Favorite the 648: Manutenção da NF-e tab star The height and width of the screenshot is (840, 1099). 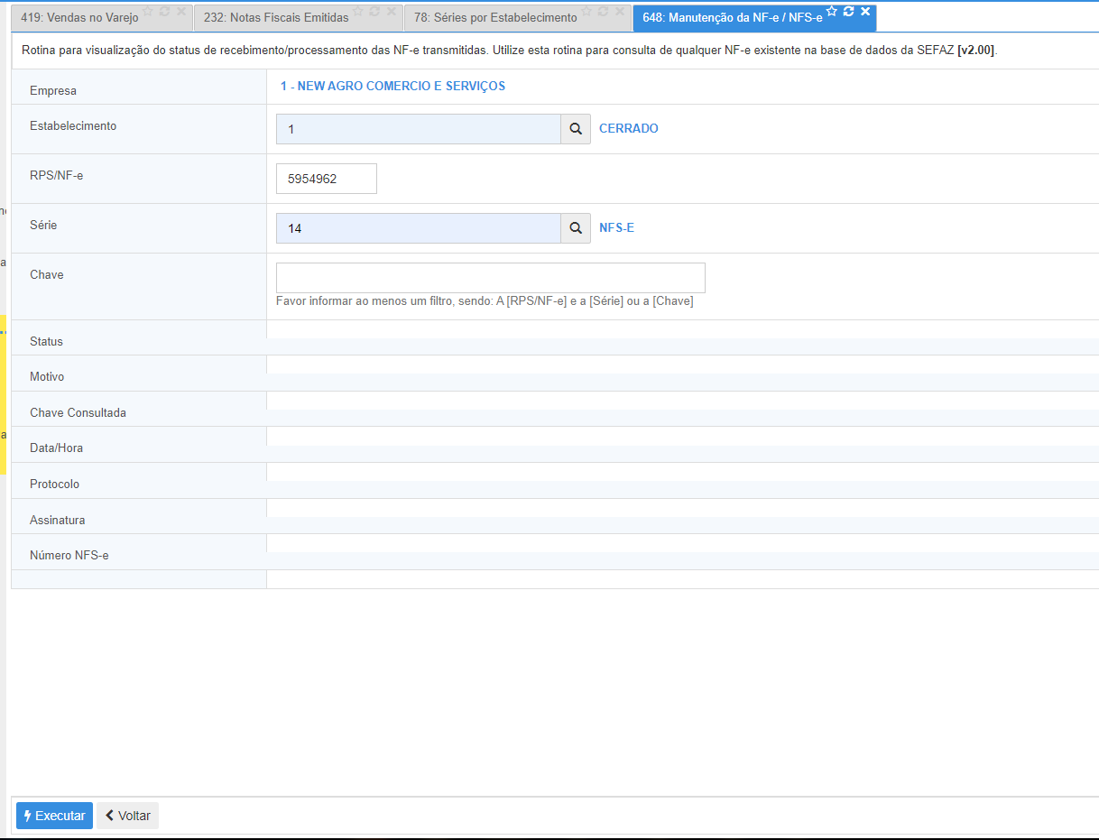click(832, 12)
